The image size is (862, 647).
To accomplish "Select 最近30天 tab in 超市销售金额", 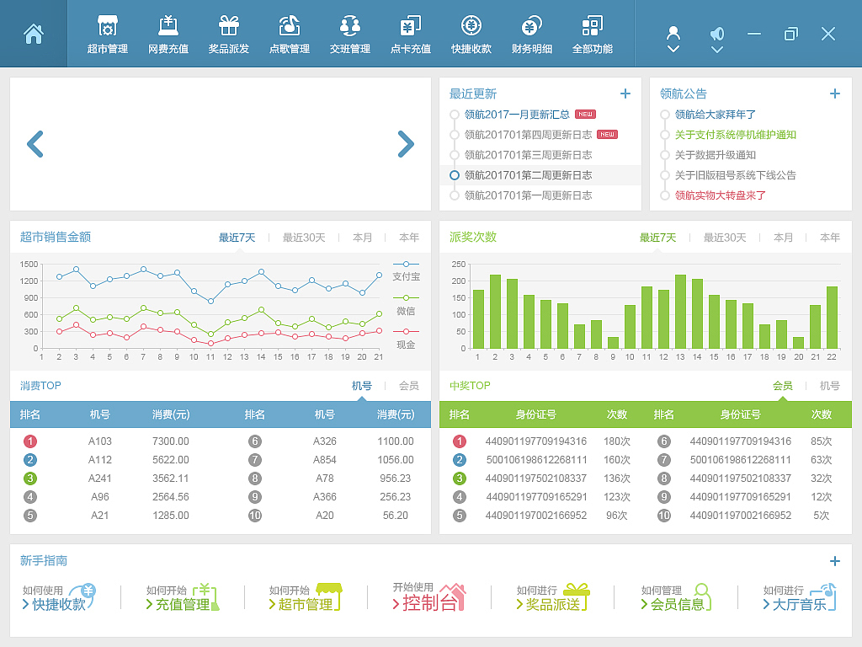I will (x=304, y=238).
